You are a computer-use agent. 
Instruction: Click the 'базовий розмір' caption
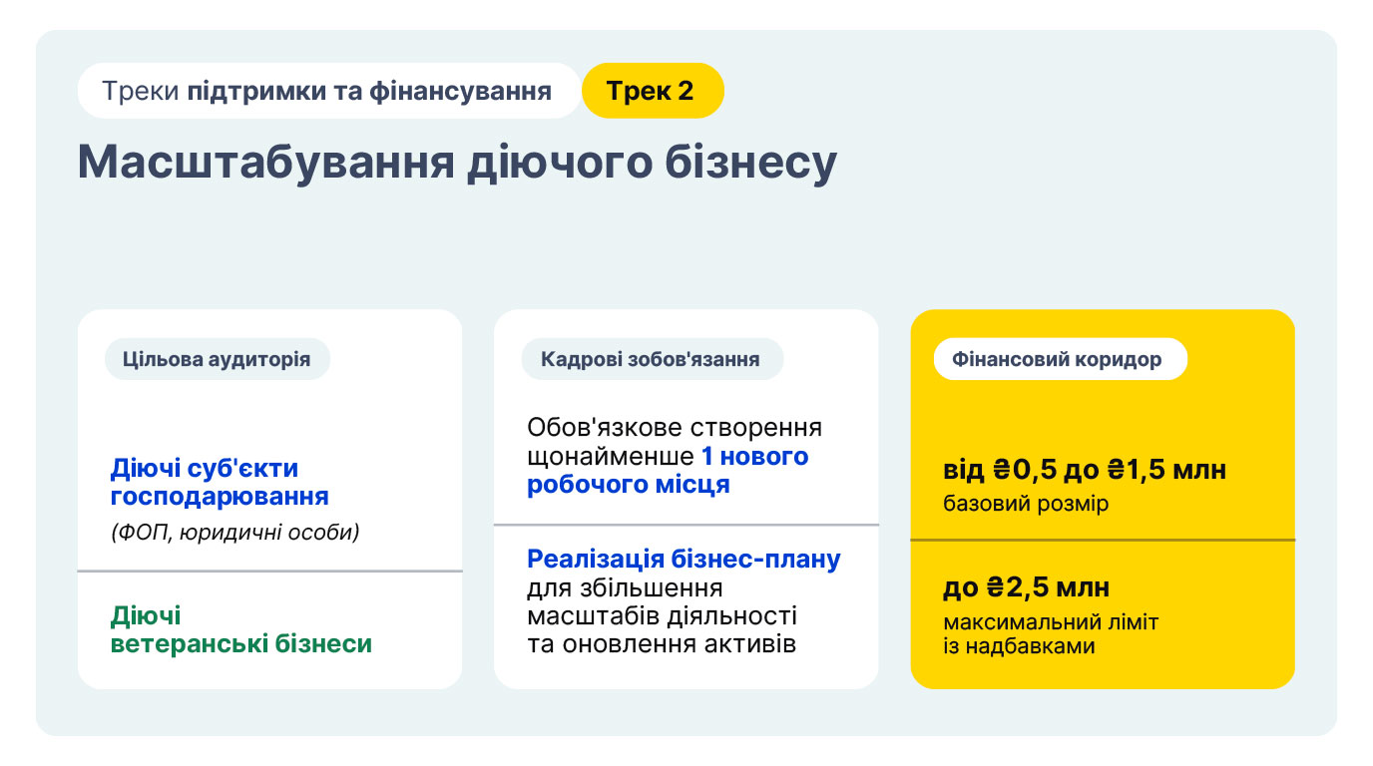point(1026,504)
